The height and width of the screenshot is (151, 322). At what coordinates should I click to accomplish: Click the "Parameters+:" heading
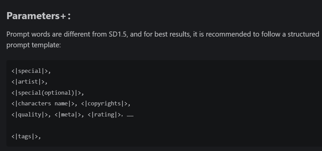pyautogui.click(x=39, y=16)
